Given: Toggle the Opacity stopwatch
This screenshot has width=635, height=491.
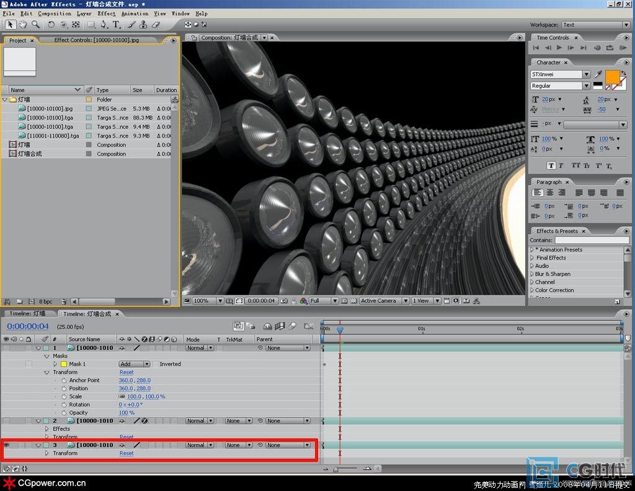Looking at the screenshot, I should [64, 412].
